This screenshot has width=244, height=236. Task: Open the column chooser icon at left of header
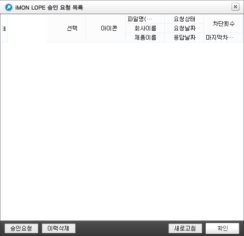pos(4,29)
